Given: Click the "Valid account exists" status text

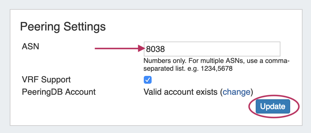Looking at the screenshot, I should (x=181, y=92).
